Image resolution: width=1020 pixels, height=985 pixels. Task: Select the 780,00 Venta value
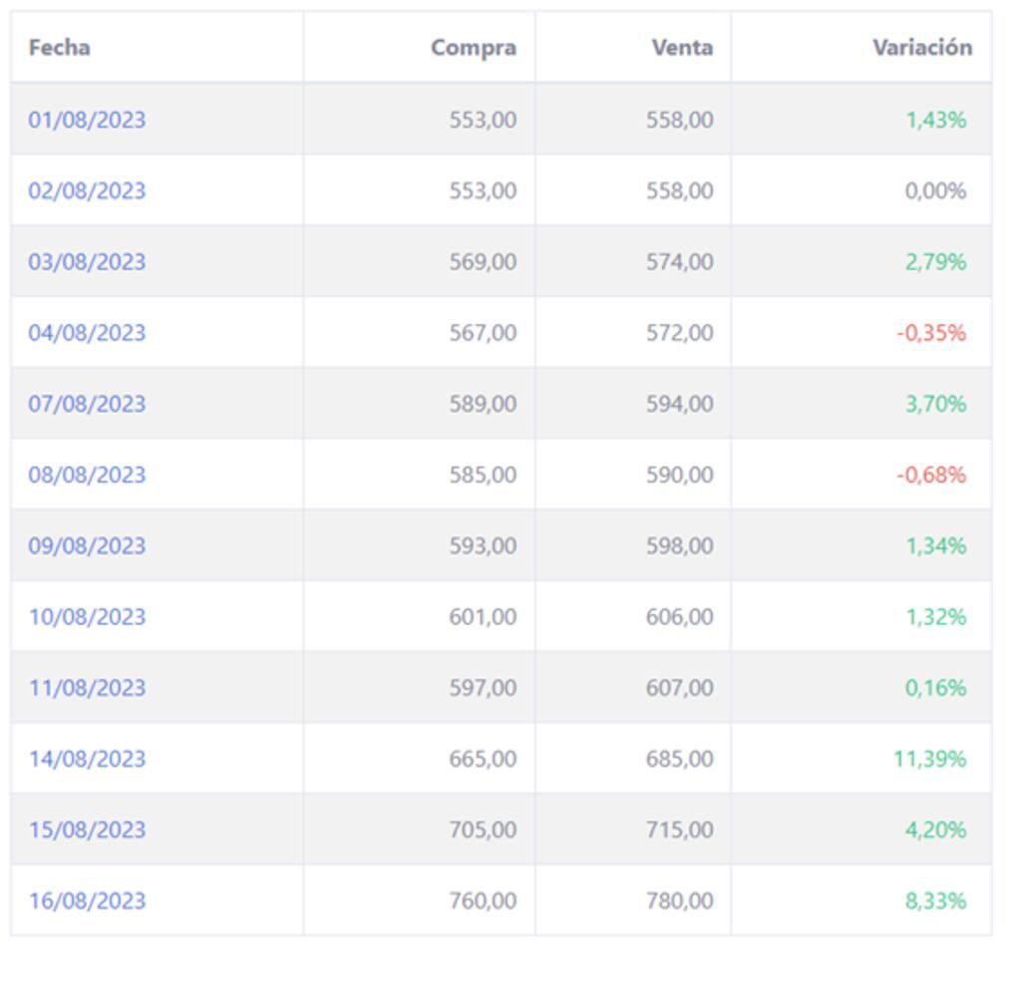click(679, 900)
